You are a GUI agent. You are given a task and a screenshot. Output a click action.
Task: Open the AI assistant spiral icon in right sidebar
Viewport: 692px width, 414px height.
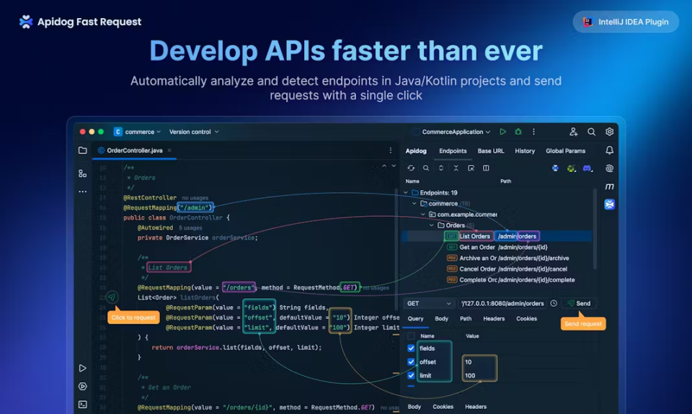(610, 168)
